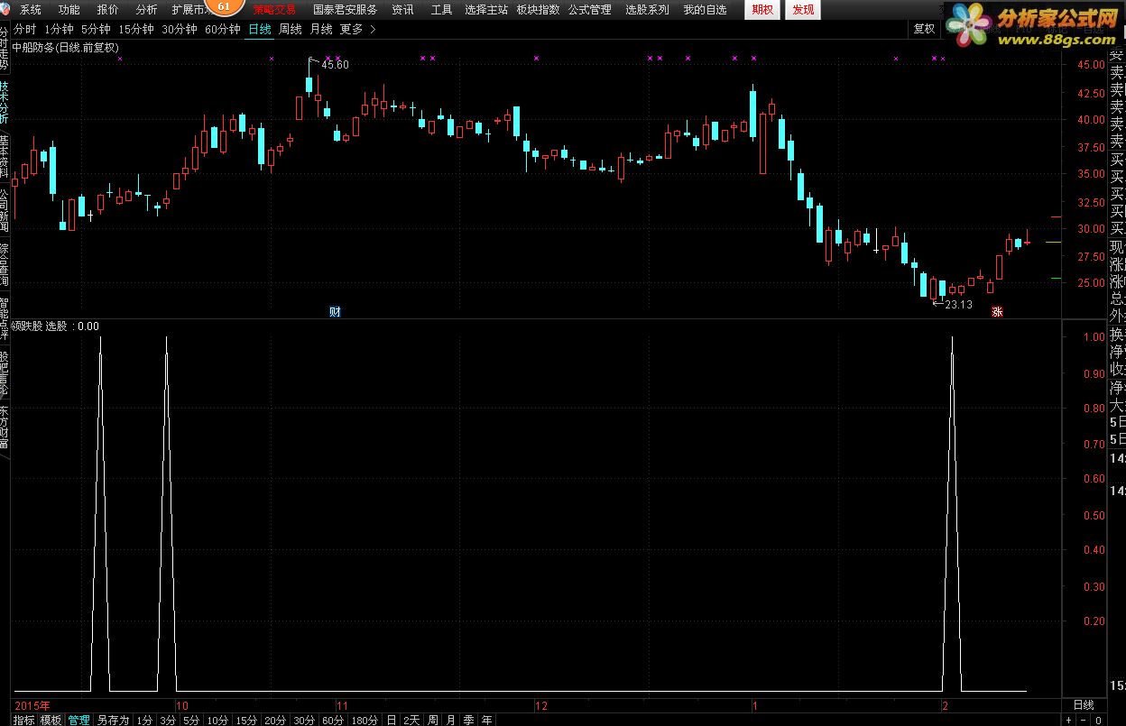Open the 股吧言论 sidebar tab
This screenshot has height=726, width=1126.
tap(5, 373)
